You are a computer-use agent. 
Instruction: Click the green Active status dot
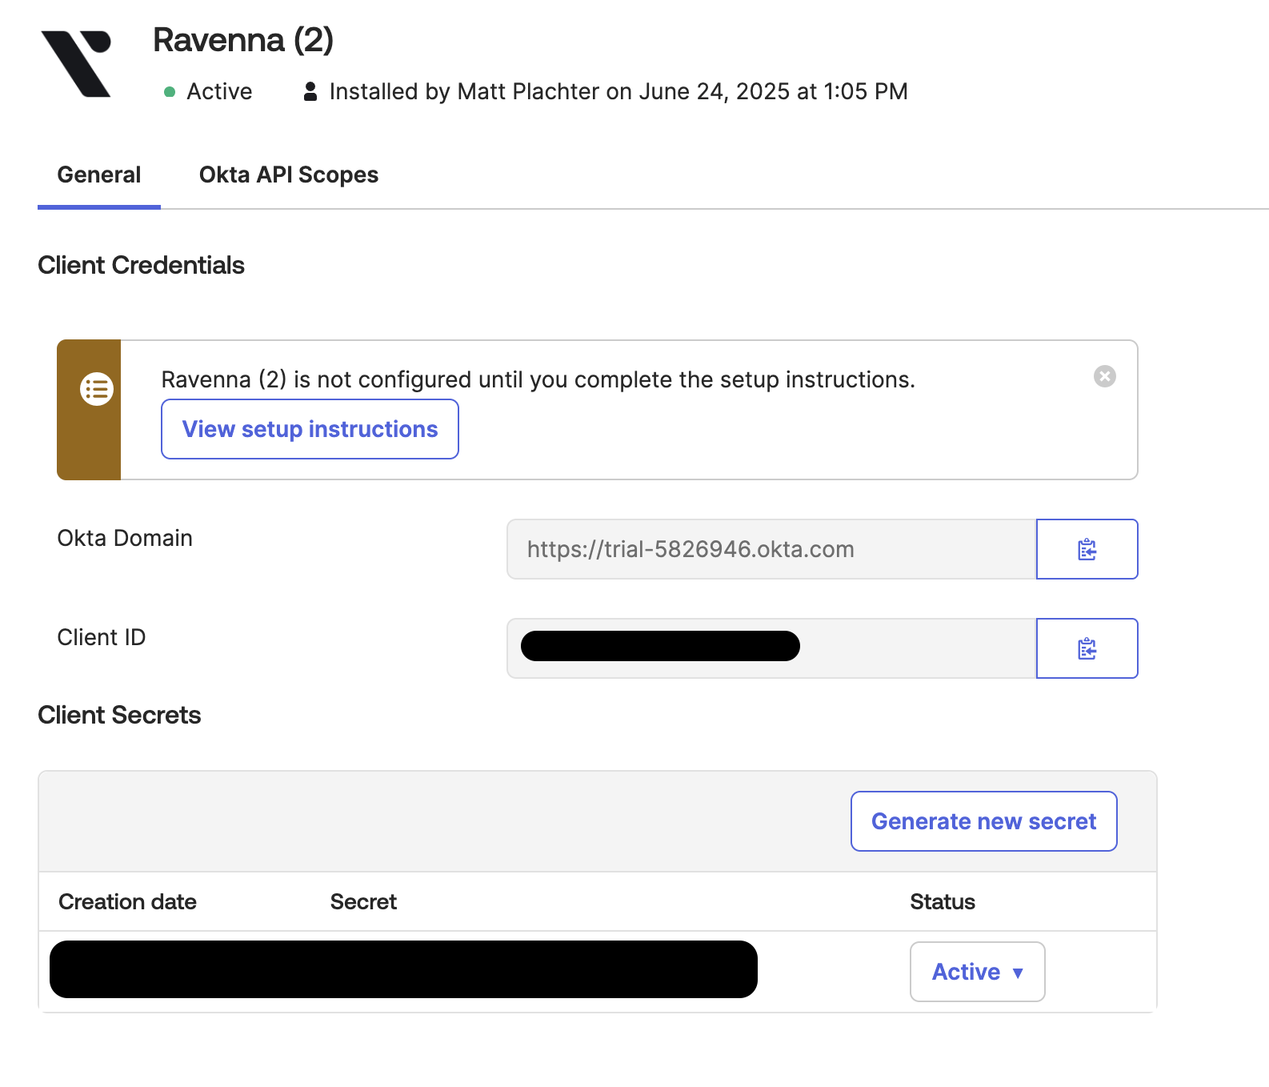click(x=170, y=92)
